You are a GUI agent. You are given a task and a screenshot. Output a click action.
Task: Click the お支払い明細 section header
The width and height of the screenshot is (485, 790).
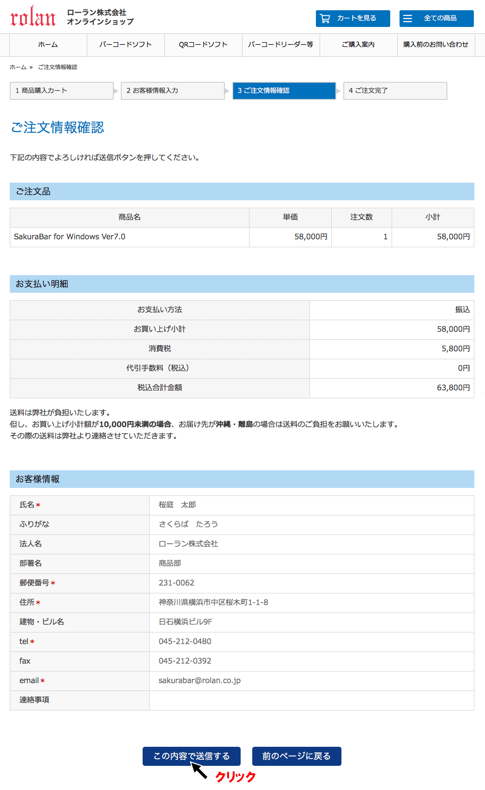[x=242, y=284]
